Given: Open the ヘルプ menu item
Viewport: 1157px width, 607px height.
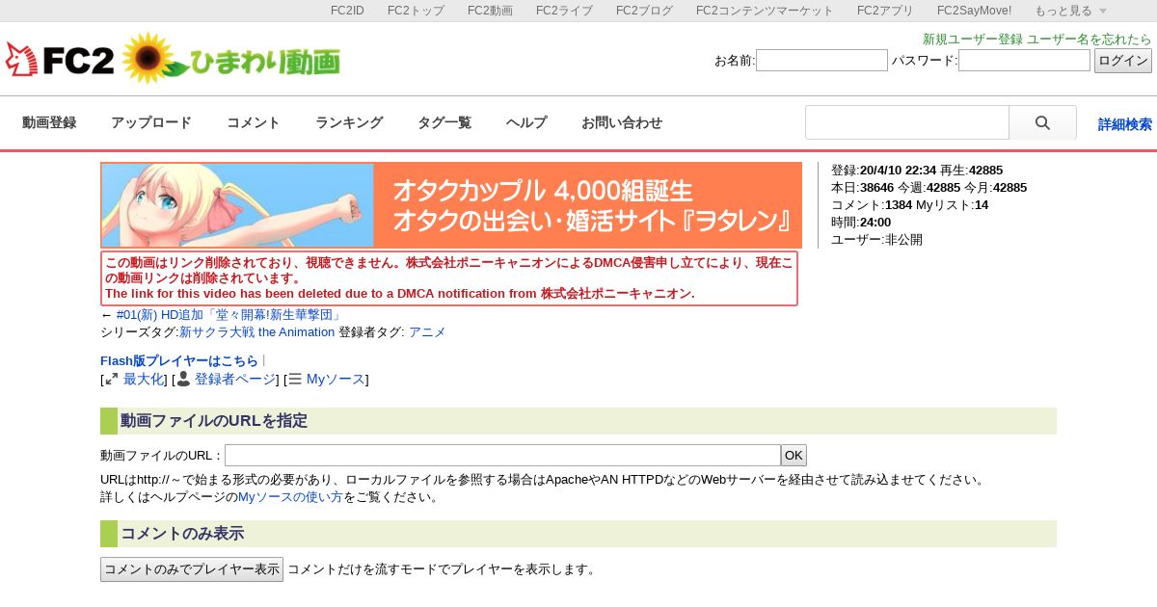Looking at the screenshot, I should [x=526, y=122].
